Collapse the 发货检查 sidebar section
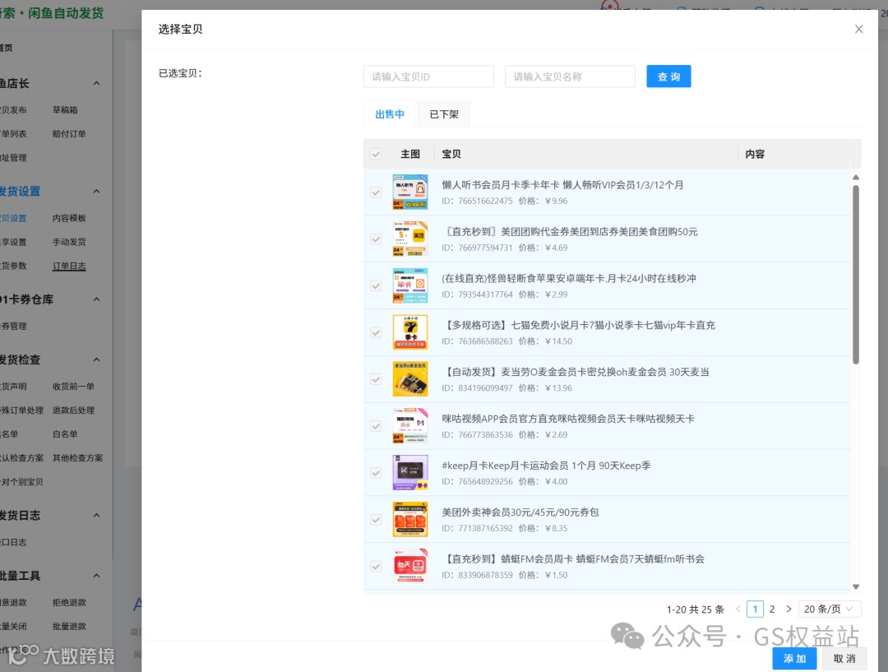888x672 pixels. [96, 359]
